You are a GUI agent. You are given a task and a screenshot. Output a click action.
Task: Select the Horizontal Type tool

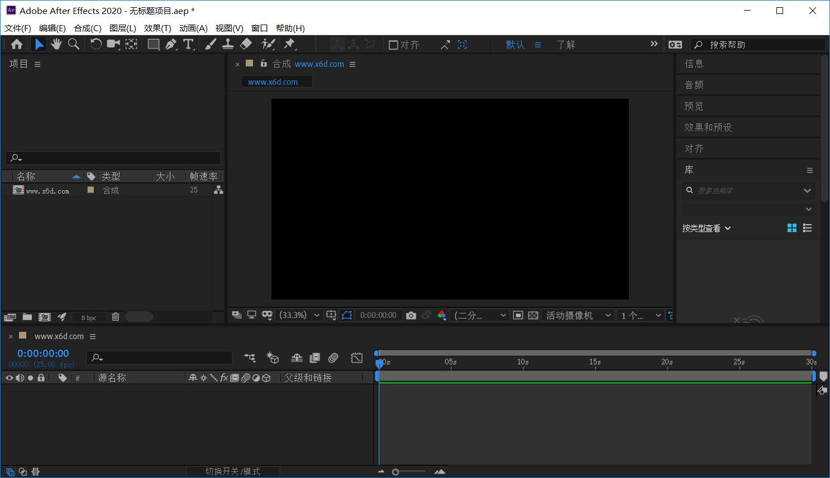[188, 44]
